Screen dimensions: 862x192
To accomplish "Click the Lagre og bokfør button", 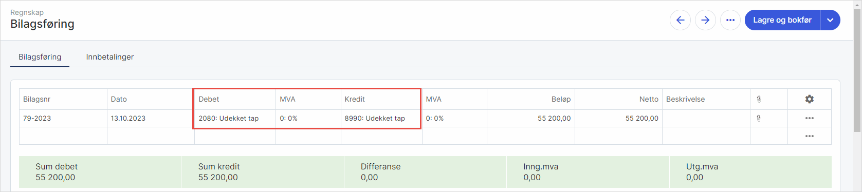I will coord(782,20).
